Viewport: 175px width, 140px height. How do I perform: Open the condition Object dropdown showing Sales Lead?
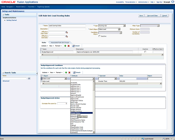tap(66, 78)
